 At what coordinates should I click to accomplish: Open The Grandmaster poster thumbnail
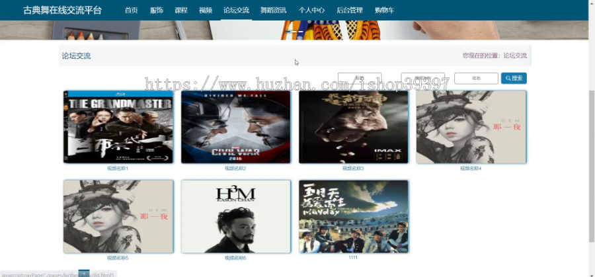coord(118,127)
